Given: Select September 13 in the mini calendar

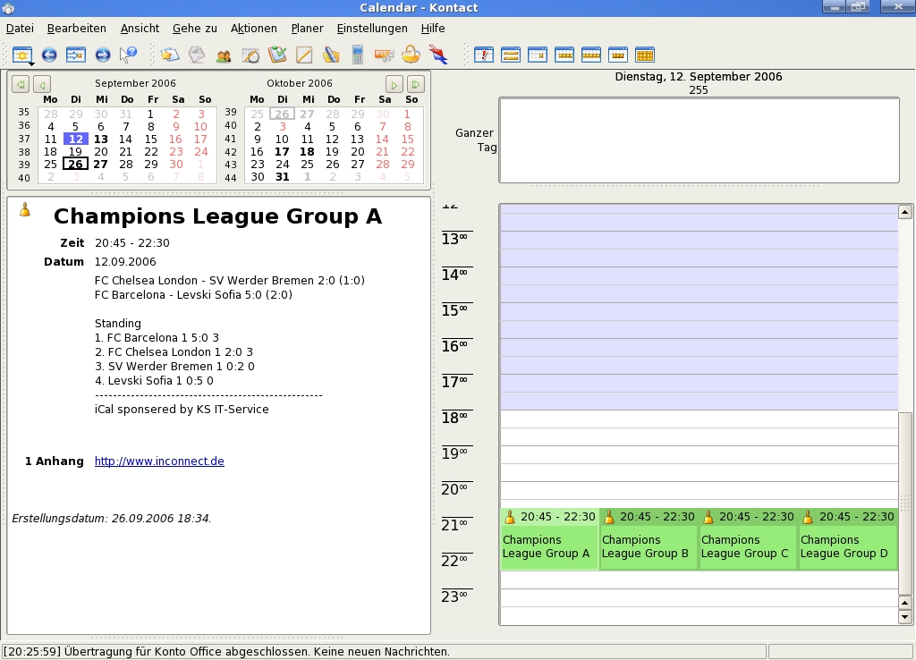Looking at the screenshot, I should click(101, 139).
